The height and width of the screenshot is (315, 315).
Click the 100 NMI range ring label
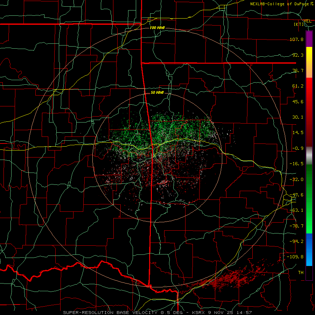pos(157,28)
